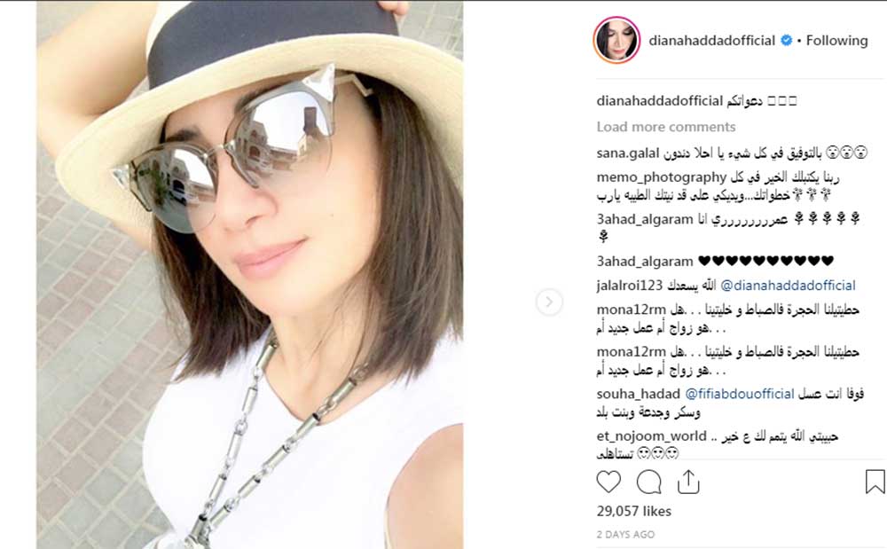The image size is (887, 549).
Task: Click the blue verified badge
Action: tap(786, 40)
